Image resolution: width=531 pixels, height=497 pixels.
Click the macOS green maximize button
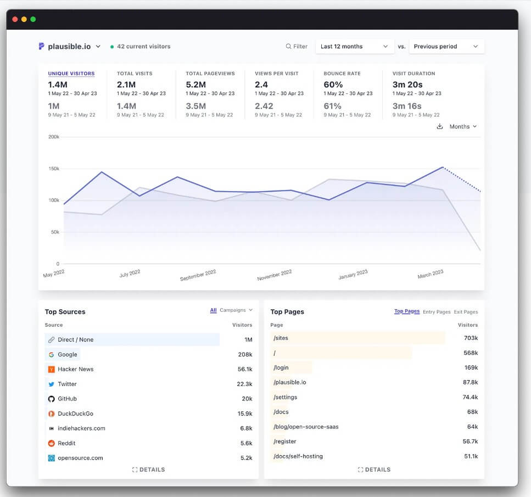(x=33, y=19)
